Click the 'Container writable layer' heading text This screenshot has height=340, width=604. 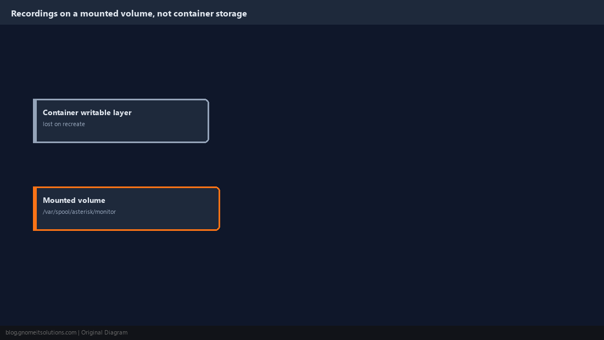87,112
